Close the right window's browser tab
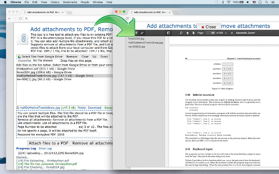The image size is (279, 174). pos(170,12)
